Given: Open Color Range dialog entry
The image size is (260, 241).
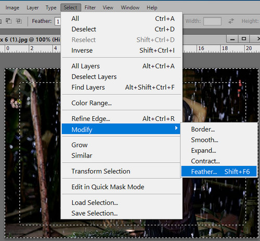Looking at the screenshot, I should pyautogui.click(x=121, y=103).
